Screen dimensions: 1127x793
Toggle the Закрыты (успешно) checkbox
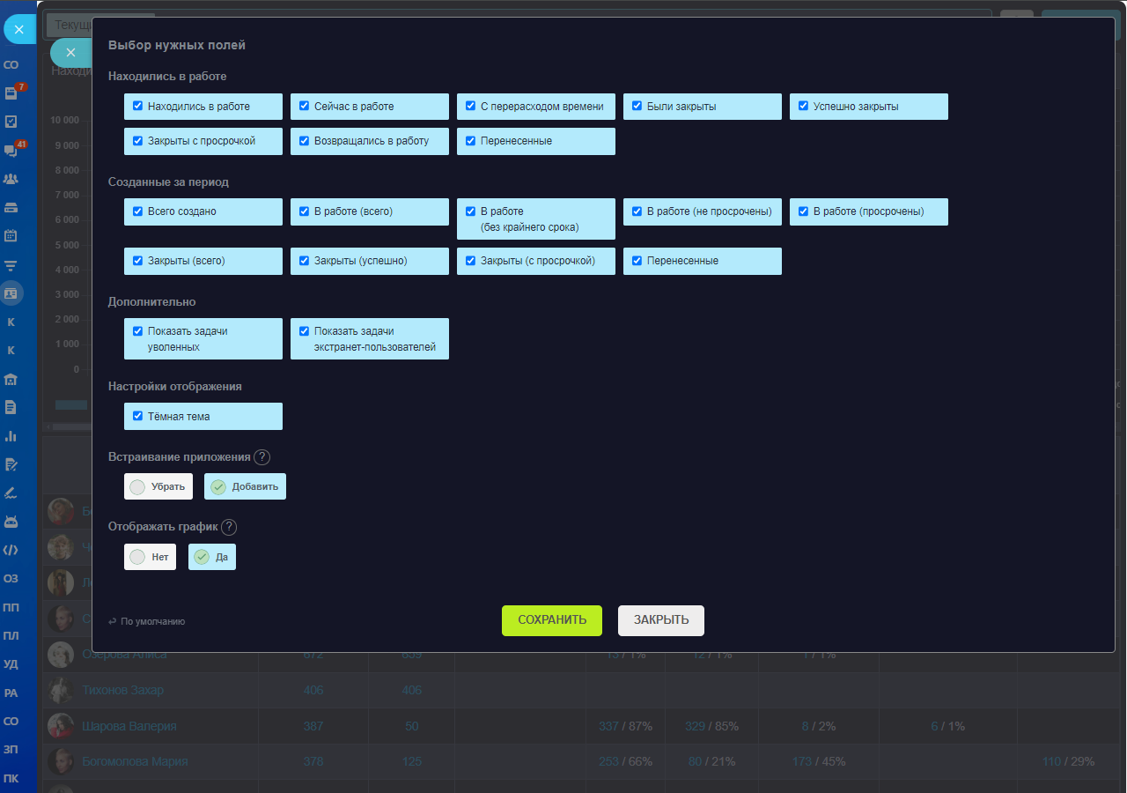coord(304,260)
